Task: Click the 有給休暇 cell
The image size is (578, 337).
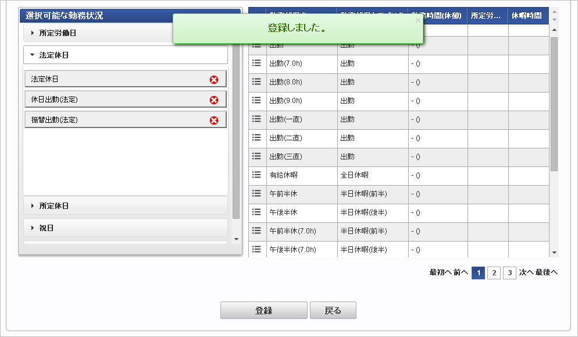Action: pyautogui.click(x=302, y=175)
